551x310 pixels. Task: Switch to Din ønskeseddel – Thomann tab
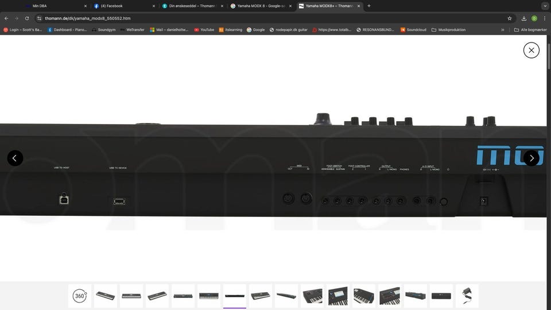pos(192,6)
